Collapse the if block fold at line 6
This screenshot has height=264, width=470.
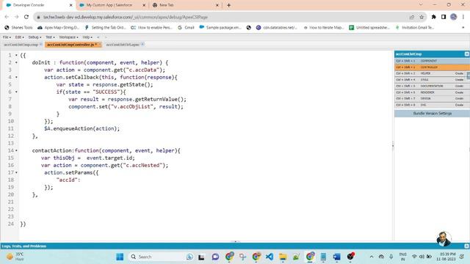tap(16, 92)
